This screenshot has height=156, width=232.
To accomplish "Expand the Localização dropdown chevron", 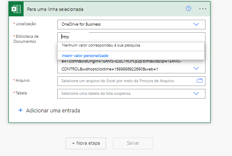I will coord(196,24).
